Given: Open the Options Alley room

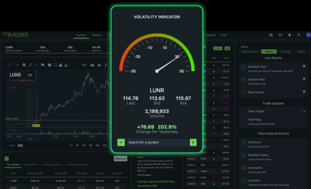Looking at the screenshot, I should click(x=256, y=80).
